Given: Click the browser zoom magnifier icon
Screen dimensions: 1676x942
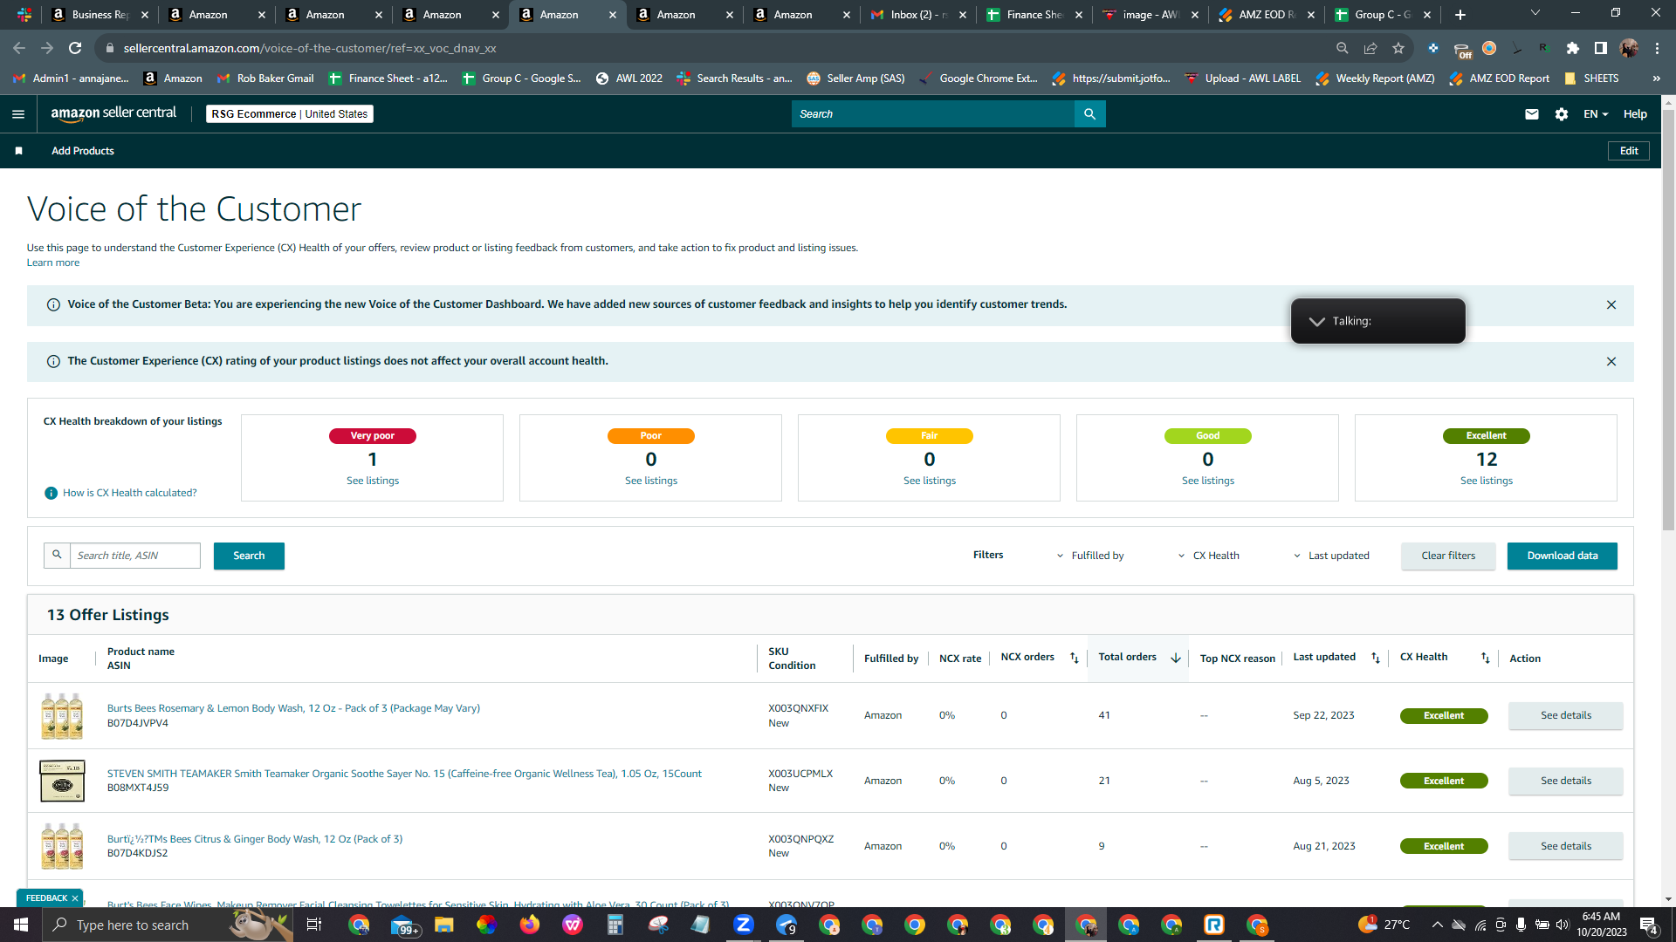Looking at the screenshot, I should (1343, 49).
